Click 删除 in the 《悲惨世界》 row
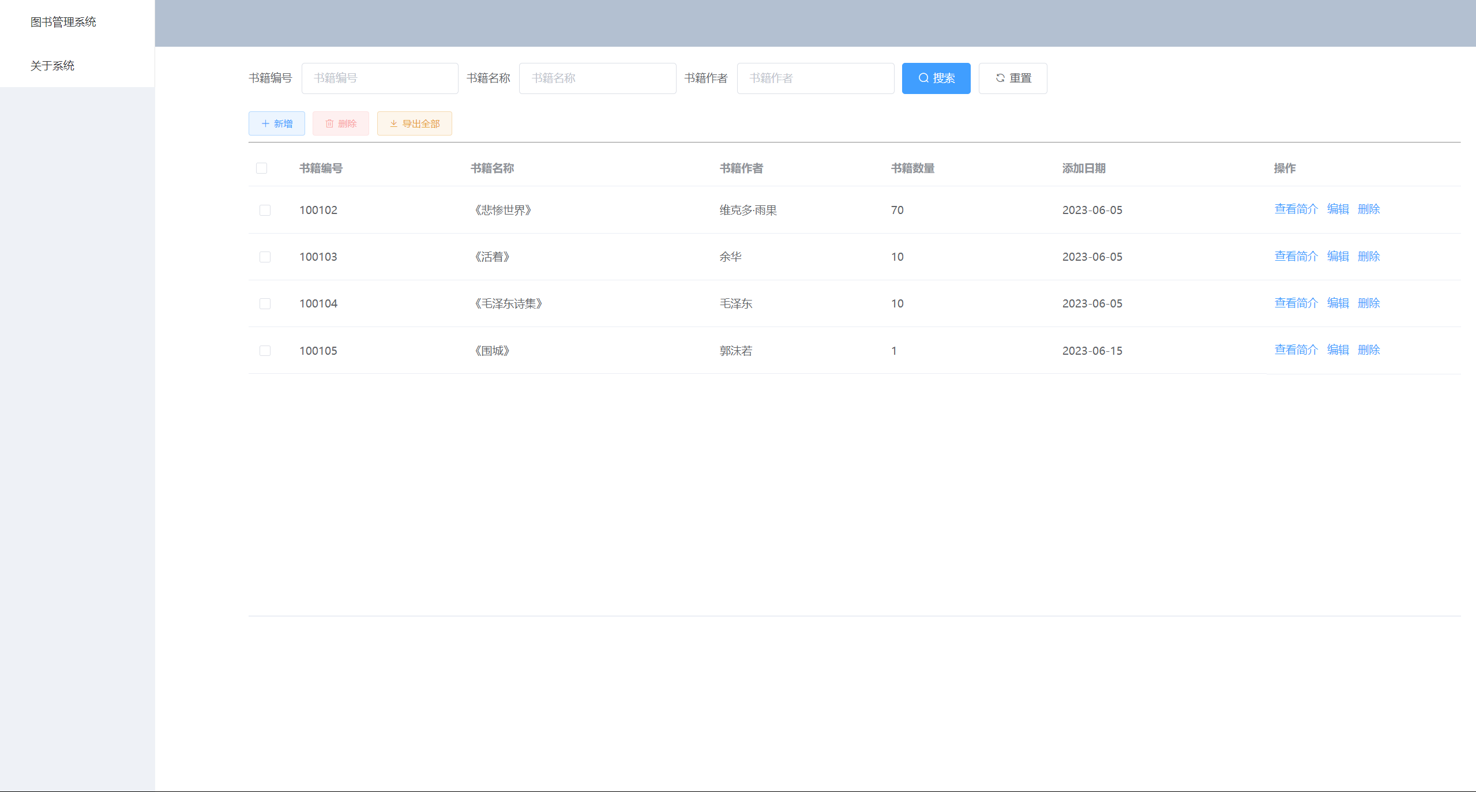Screen dimensions: 1476x792 click(x=1369, y=209)
